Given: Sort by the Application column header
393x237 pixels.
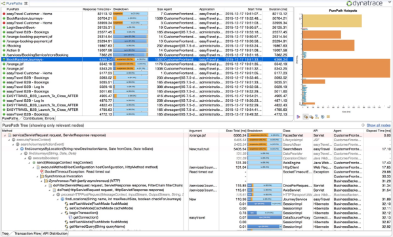Looking at the screenshot, I should 211,9.
